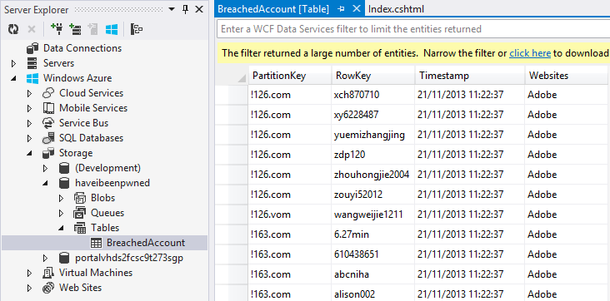The height and width of the screenshot is (301, 610).
Task: Select the RowKey cell 6.27min
Action: click(372, 234)
